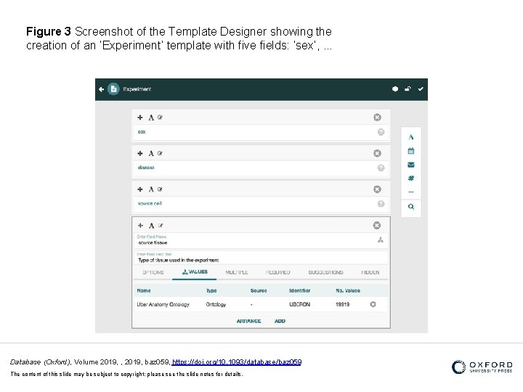Click the move handle of source cell field

click(140, 189)
